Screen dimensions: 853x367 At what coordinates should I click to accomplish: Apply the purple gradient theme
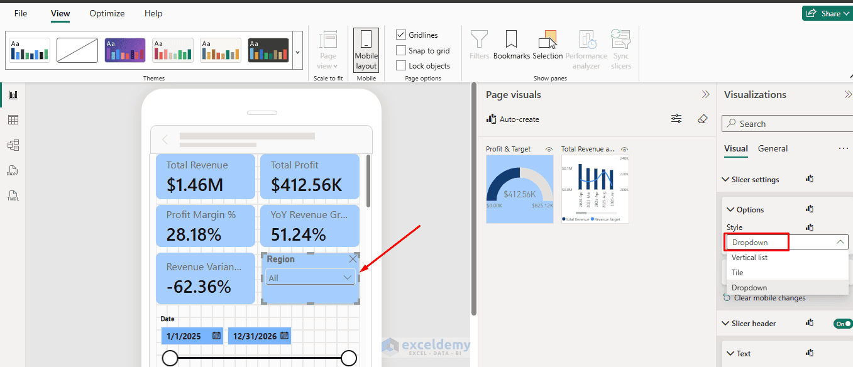[125, 50]
